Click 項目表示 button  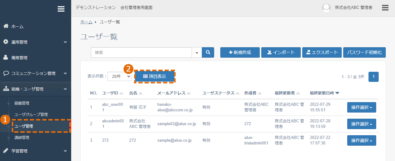(x=155, y=76)
